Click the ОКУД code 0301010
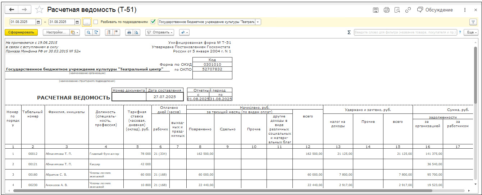 pos(212,65)
